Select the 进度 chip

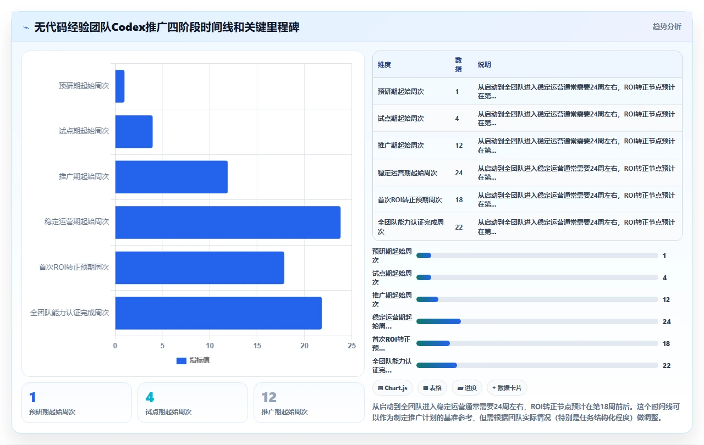[467, 388]
